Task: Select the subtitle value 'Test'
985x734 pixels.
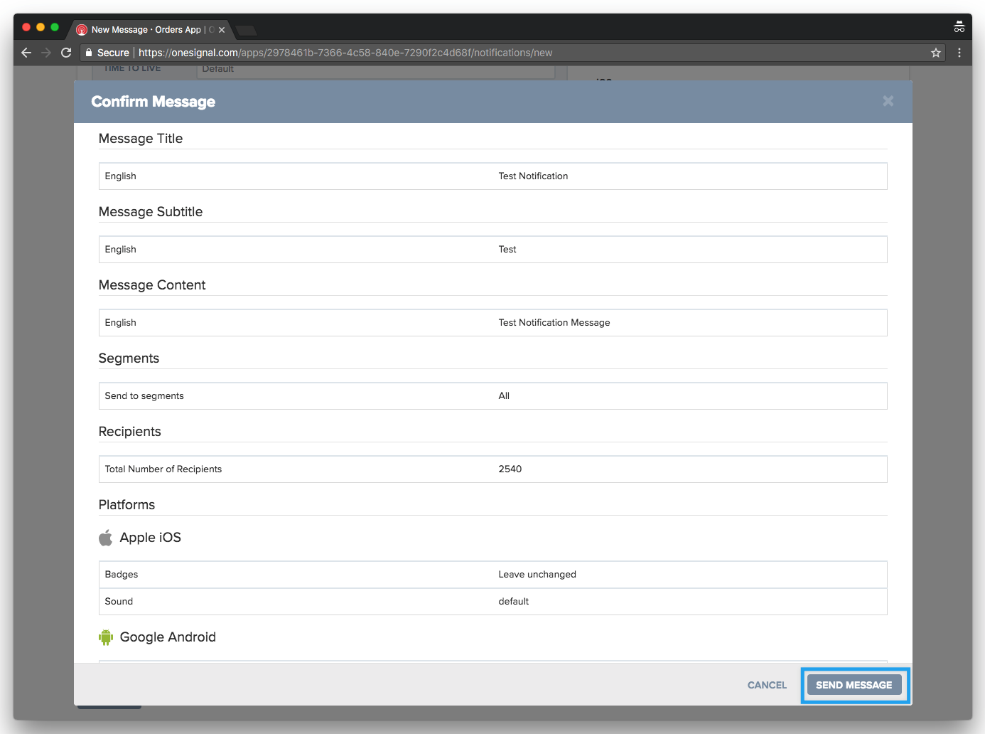Action: [x=507, y=250]
